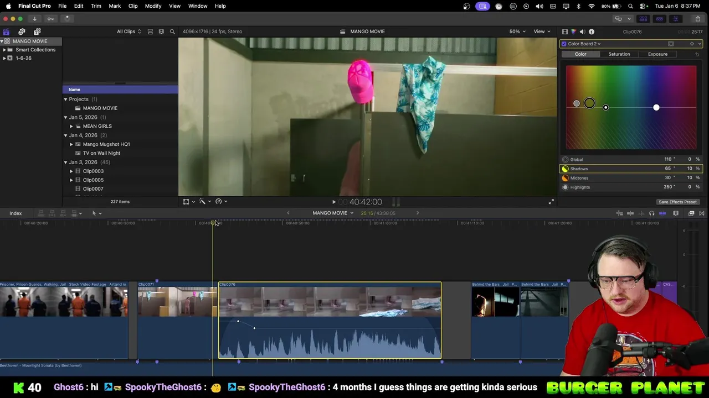Open the Modify menu
Viewport: 709px width, 398px height.
point(153,6)
